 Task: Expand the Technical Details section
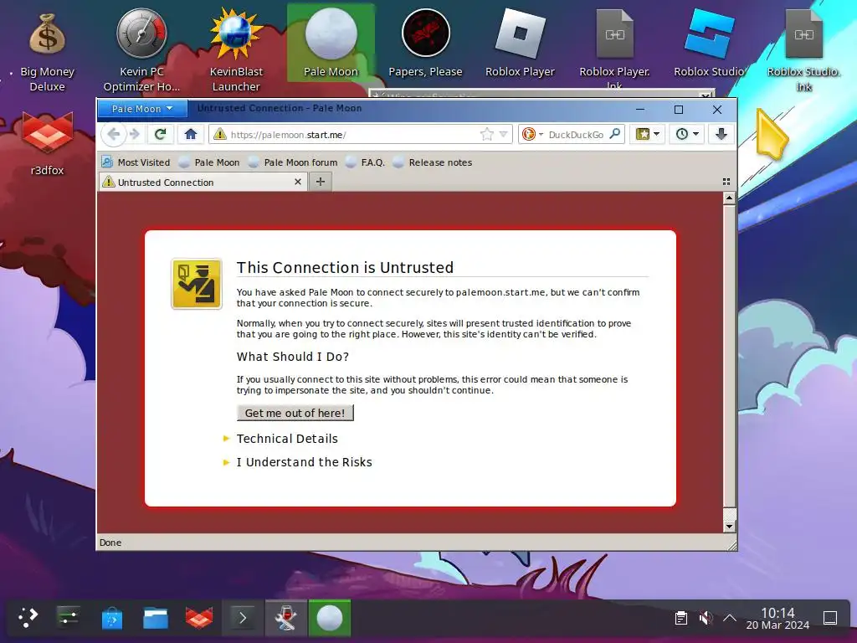[x=287, y=439]
